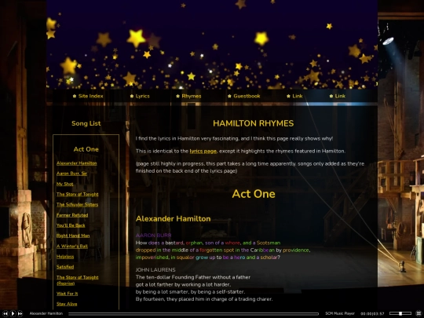This screenshot has height=318, width=424.
Task: Open the Guestbook nav item
Action: 247,96
